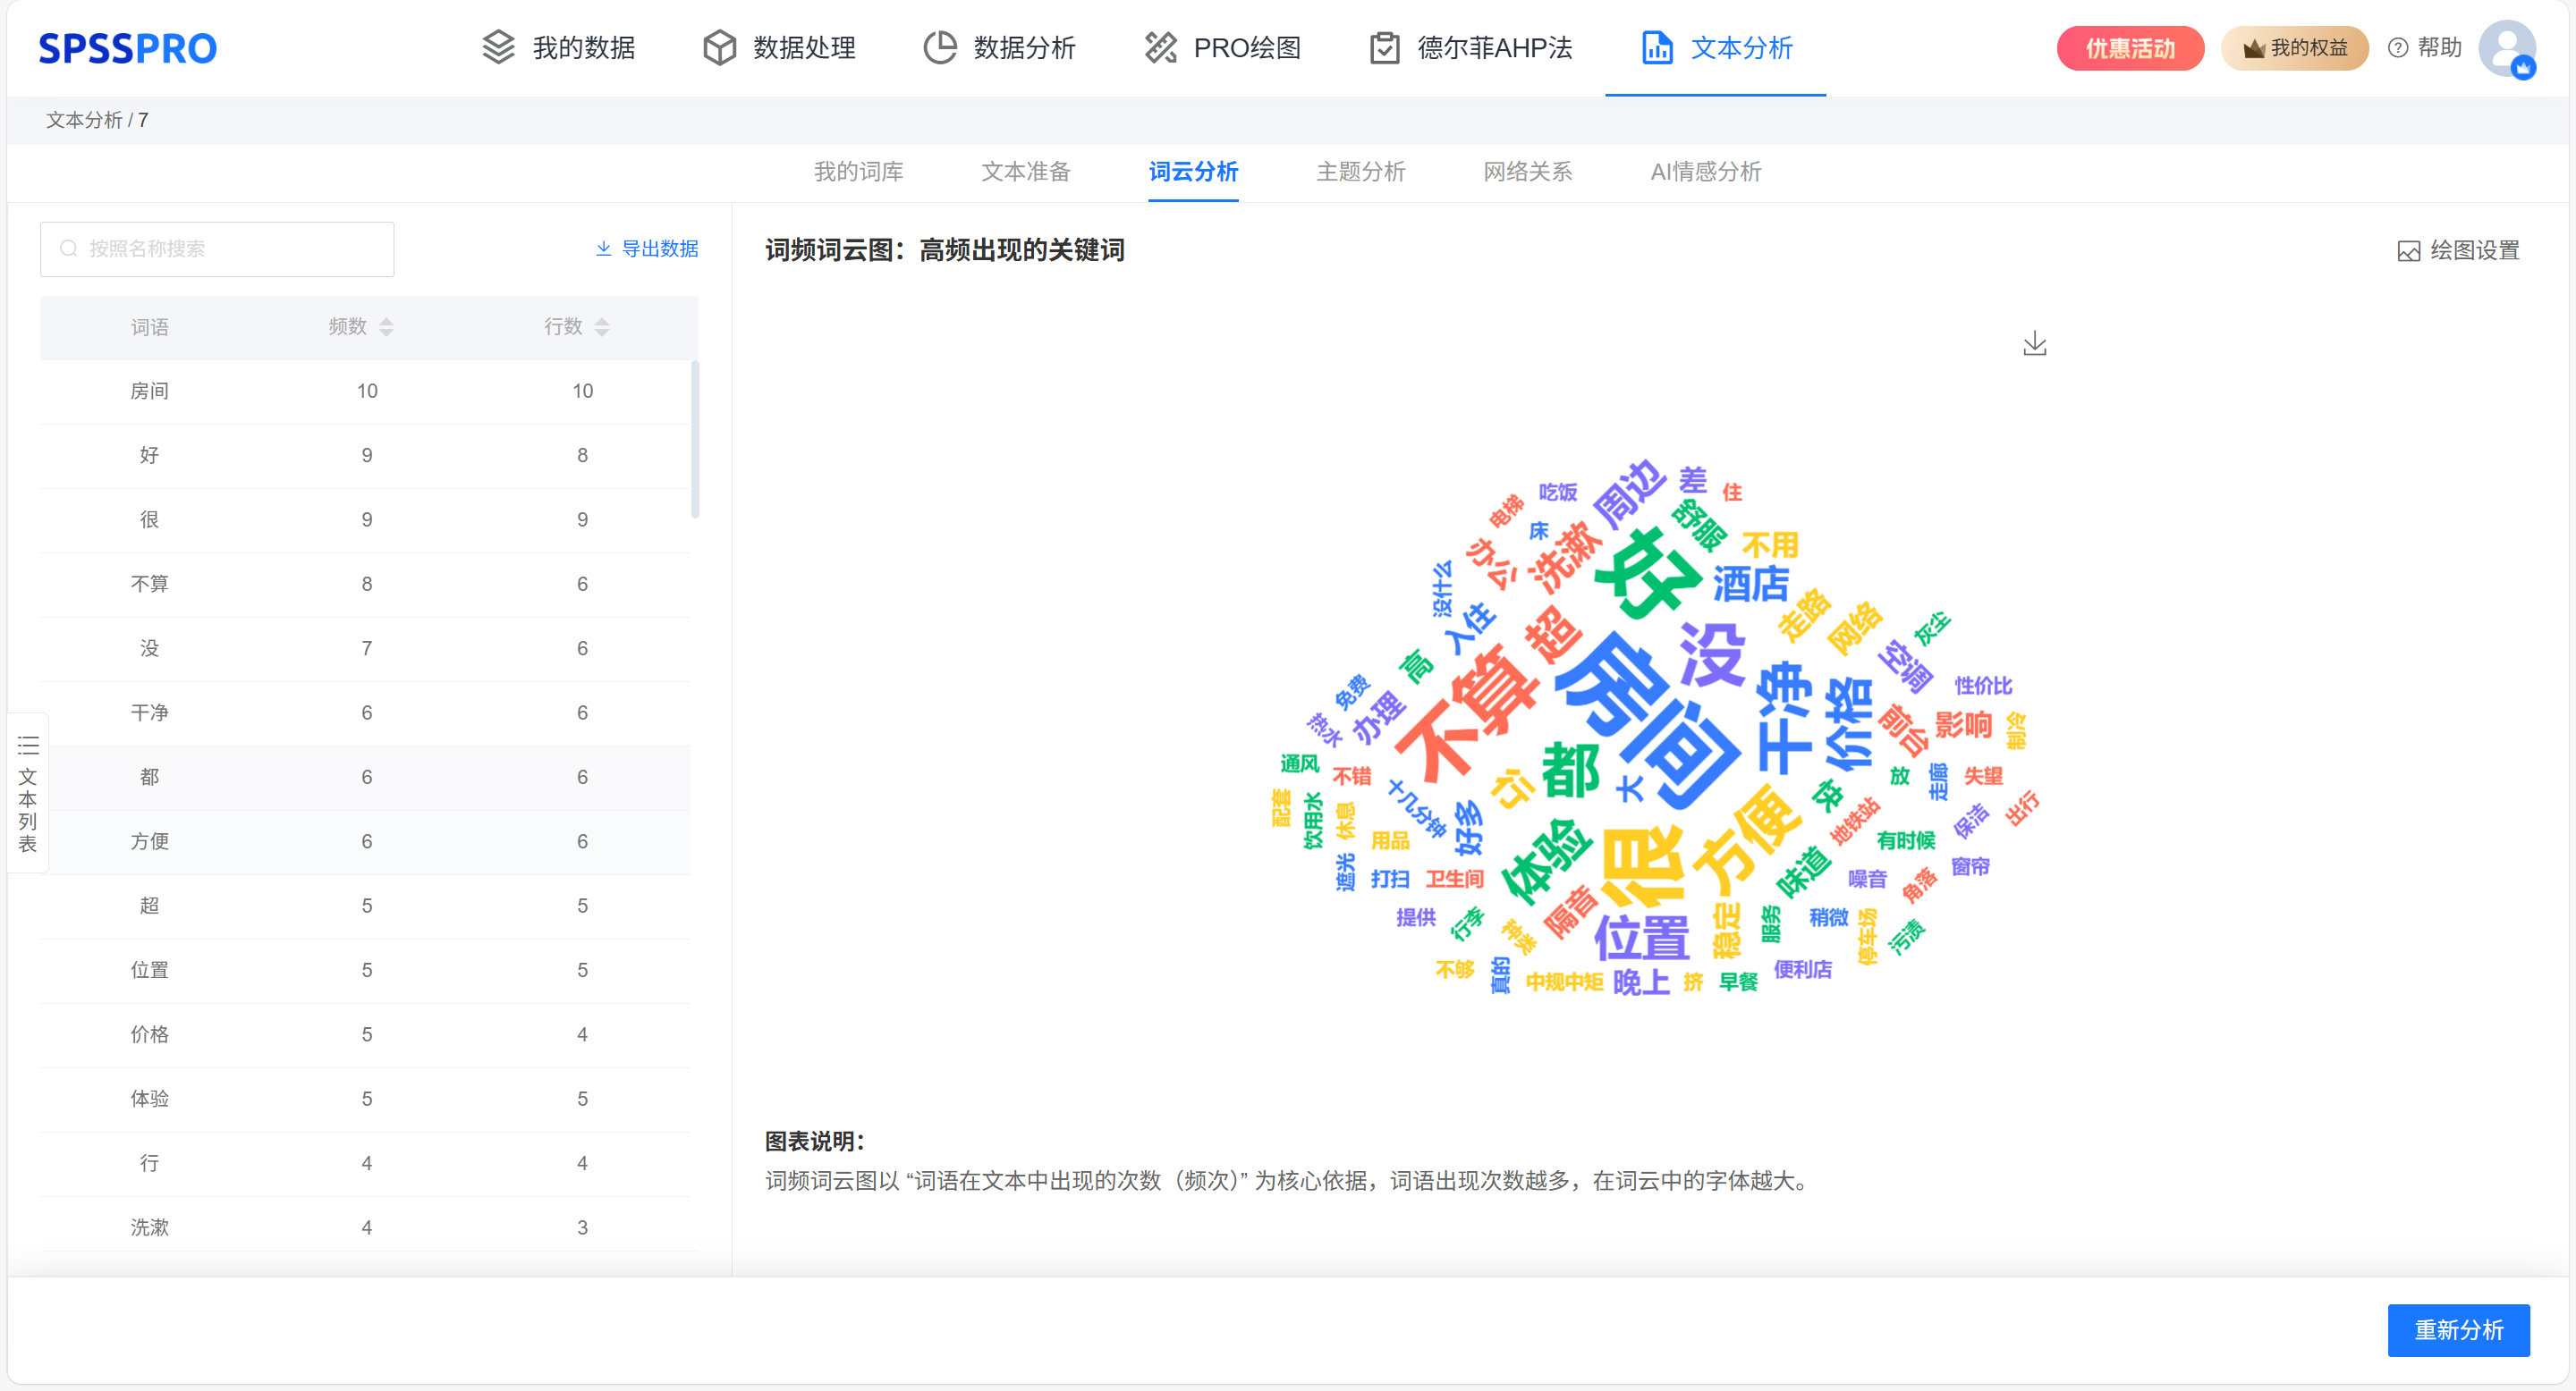Viewport: 2576px width, 1391px height.
Task: Open the 绘图设置 chart settings
Action: click(x=2458, y=249)
